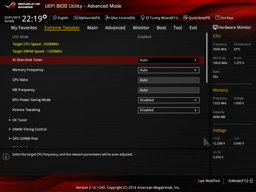Click the memory Capacity 4096 MB value
The width and height of the screenshot is (256, 192).
point(219,117)
